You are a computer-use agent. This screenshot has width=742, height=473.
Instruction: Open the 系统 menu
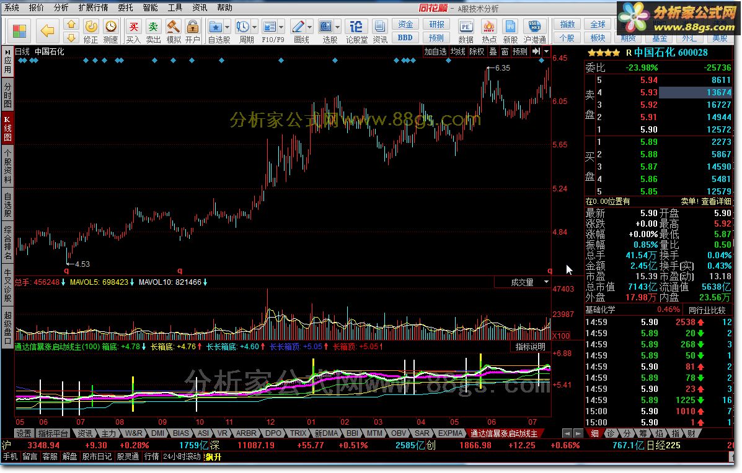point(12,7)
